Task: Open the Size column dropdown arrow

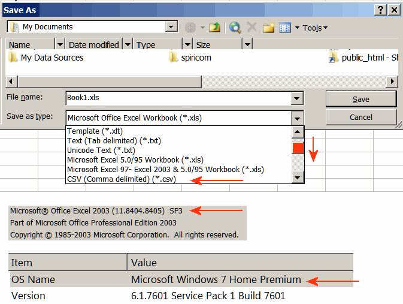Action: pyautogui.click(x=247, y=44)
